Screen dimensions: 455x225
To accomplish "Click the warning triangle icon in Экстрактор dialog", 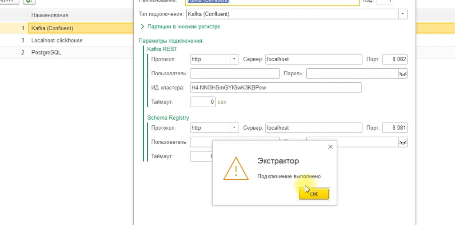I will [235, 168].
